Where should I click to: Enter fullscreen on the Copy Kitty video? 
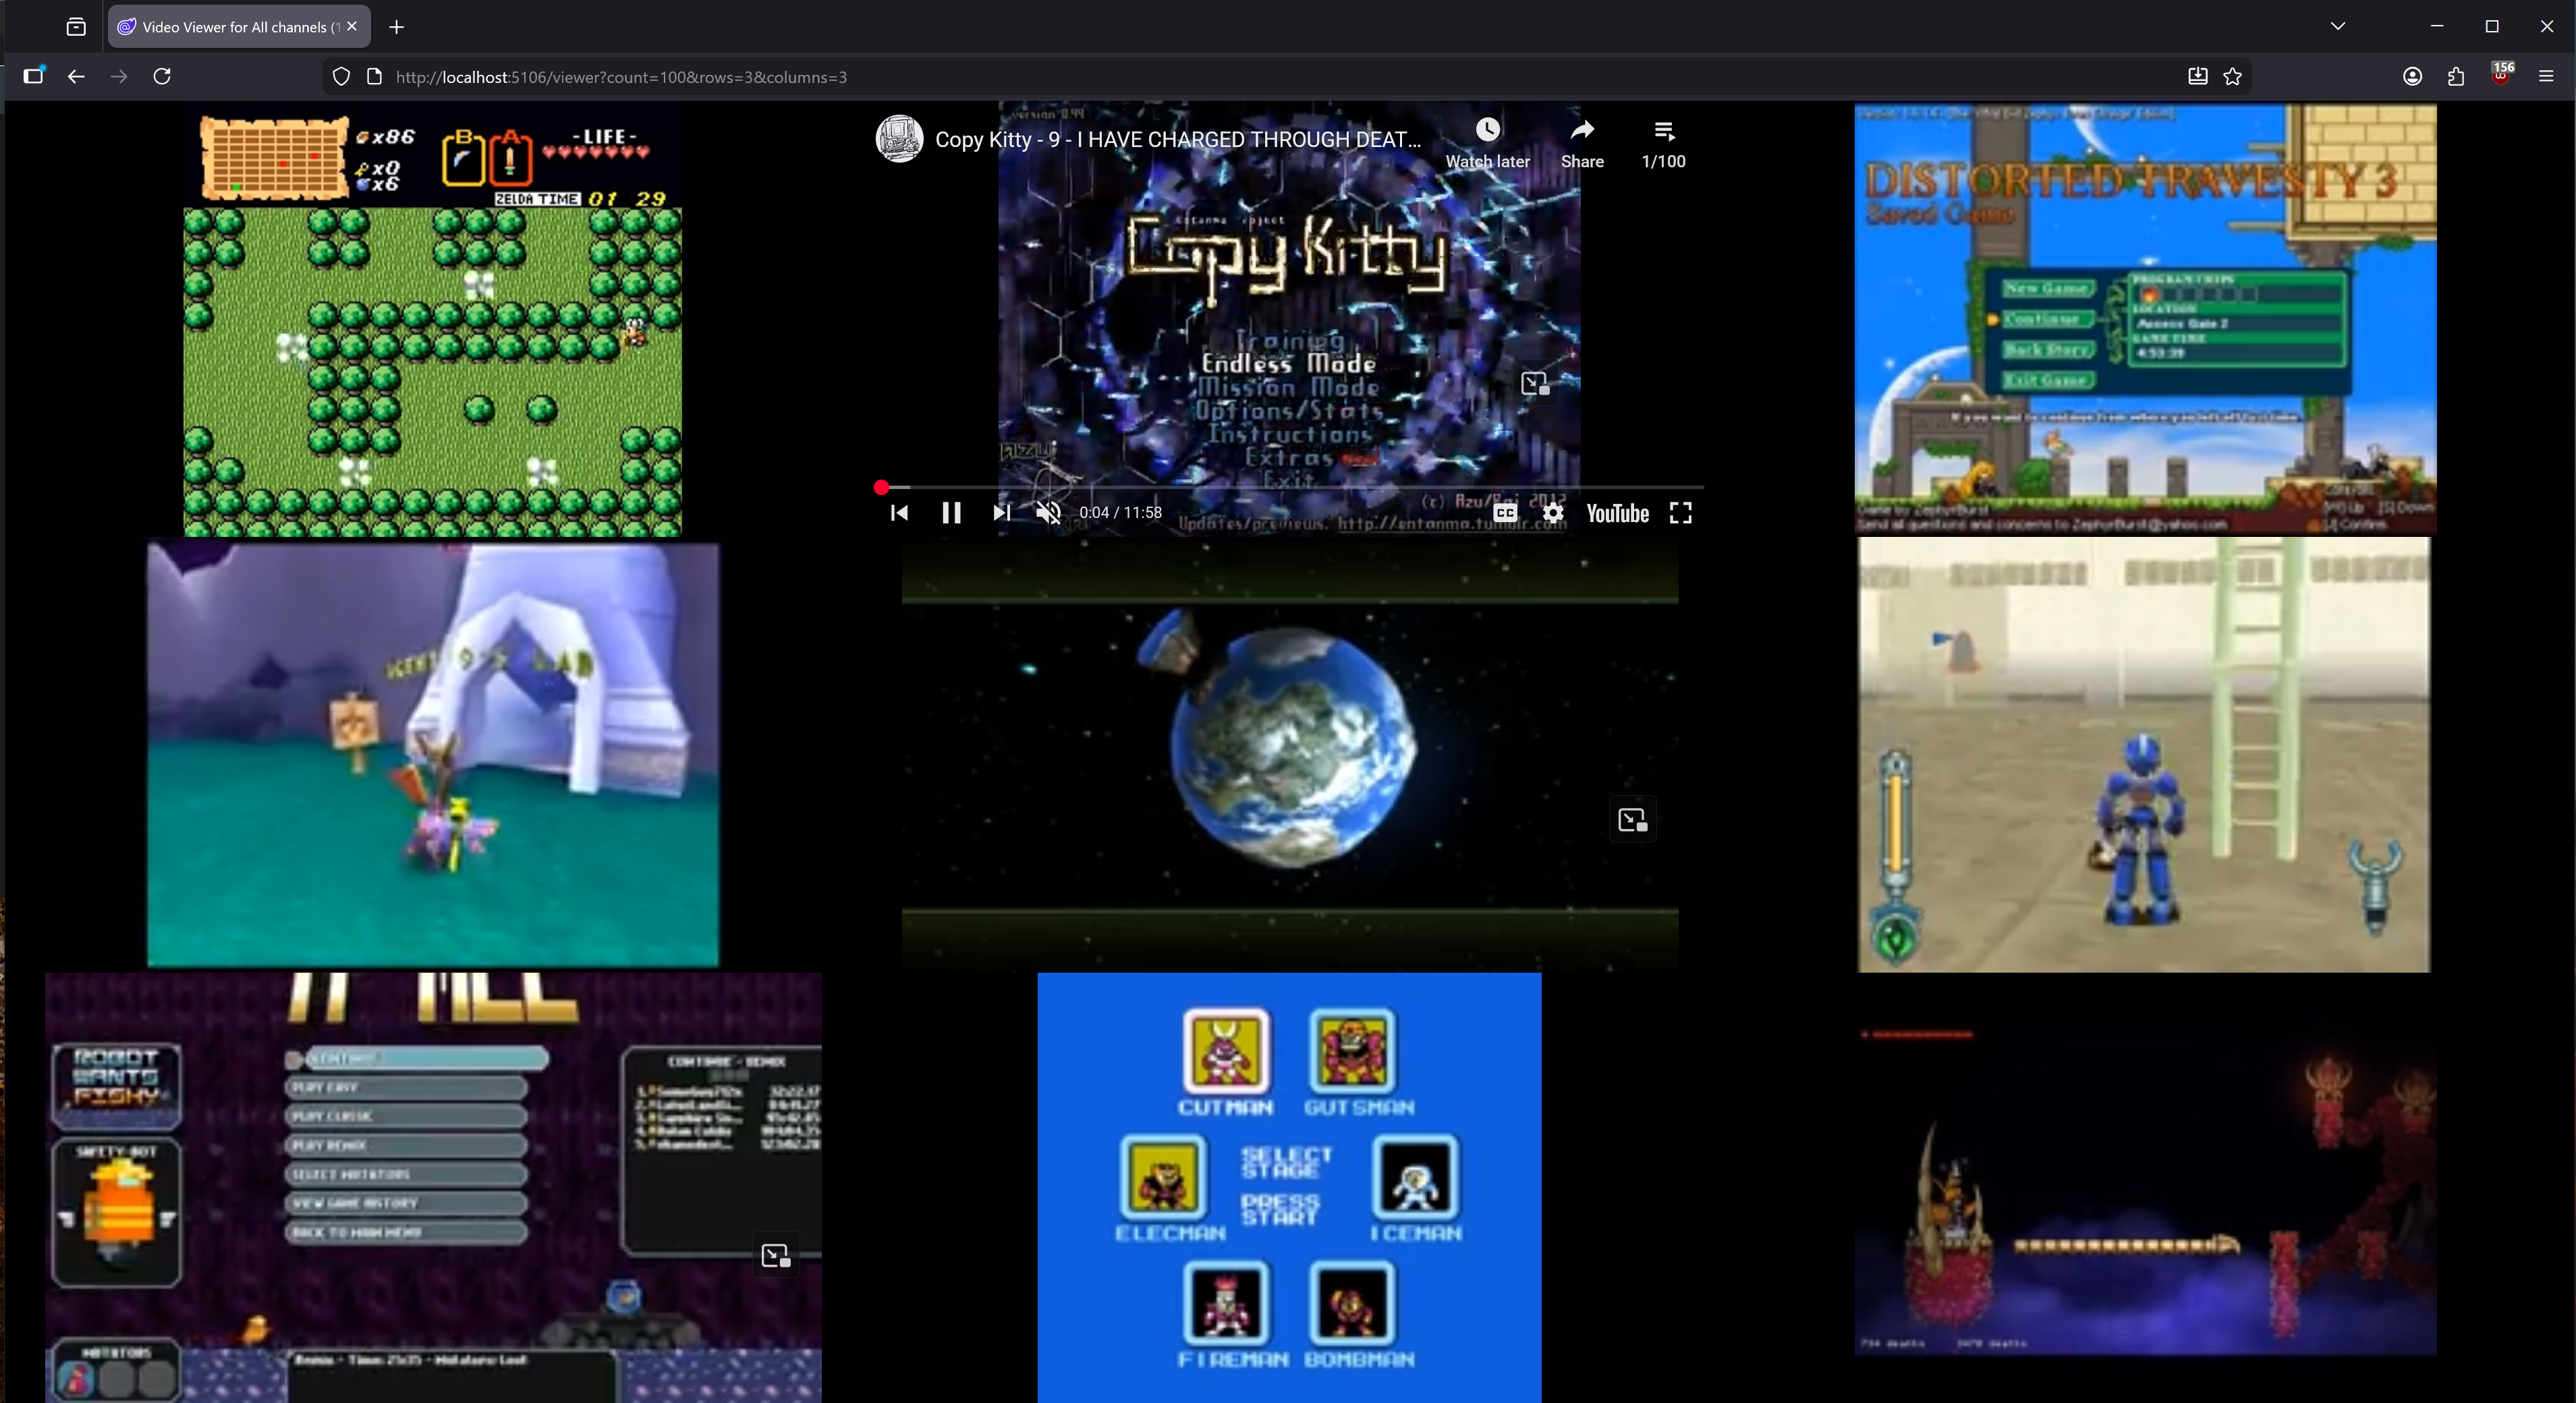pyautogui.click(x=1681, y=513)
